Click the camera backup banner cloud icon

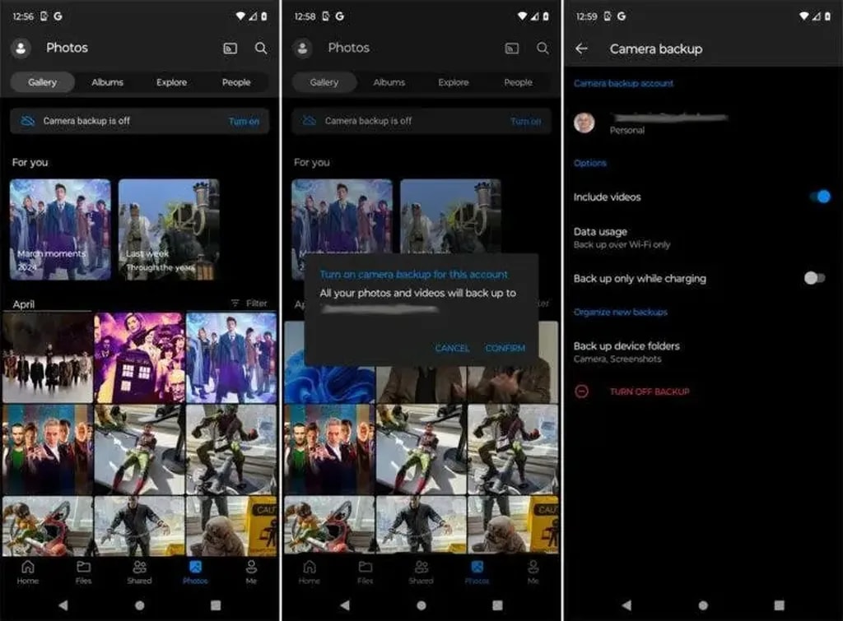28,121
